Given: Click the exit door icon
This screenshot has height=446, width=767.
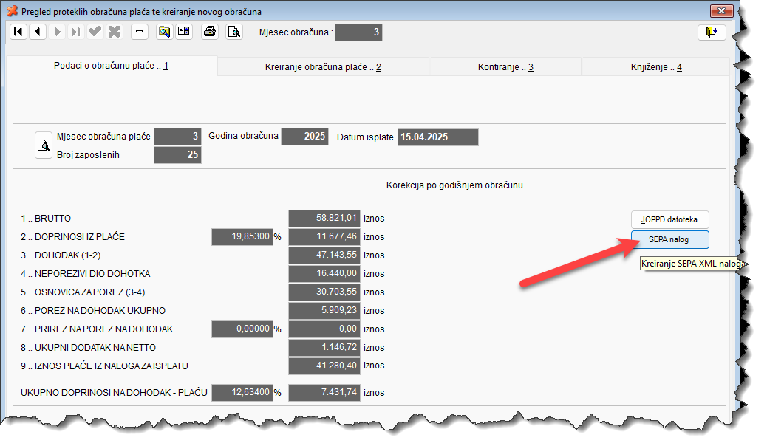Looking at the screenshot, I should [x=711, y=32].
